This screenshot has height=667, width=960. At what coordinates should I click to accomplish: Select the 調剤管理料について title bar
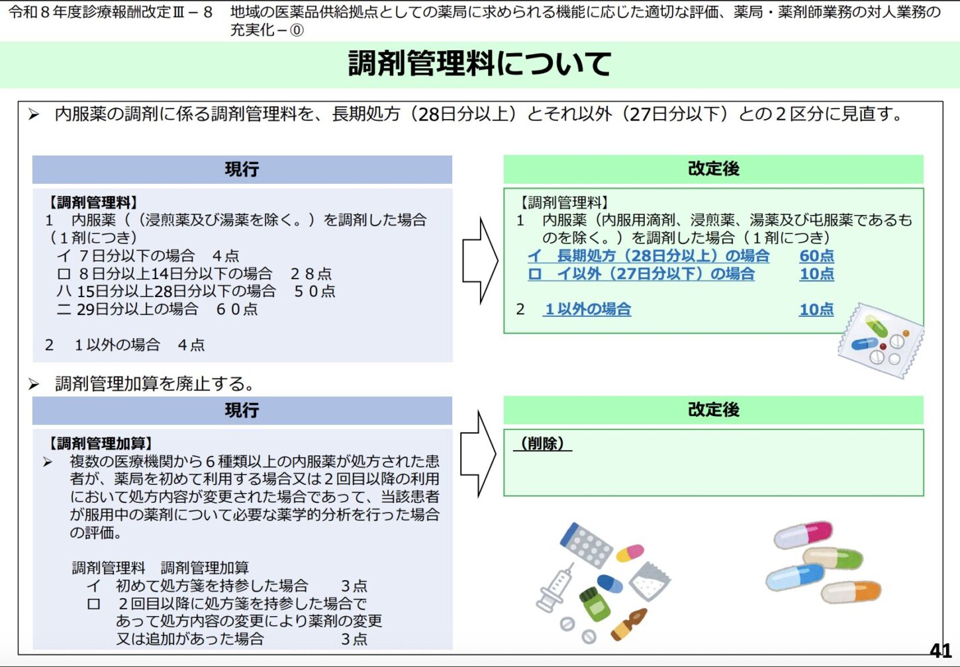click(x=480, y=64)
